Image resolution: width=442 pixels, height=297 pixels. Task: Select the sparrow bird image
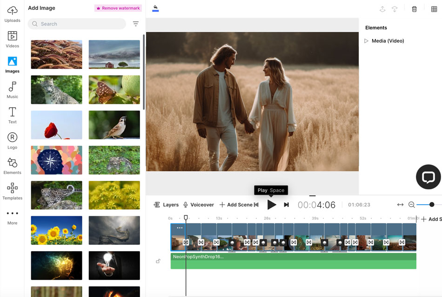[x=114, y=124]
